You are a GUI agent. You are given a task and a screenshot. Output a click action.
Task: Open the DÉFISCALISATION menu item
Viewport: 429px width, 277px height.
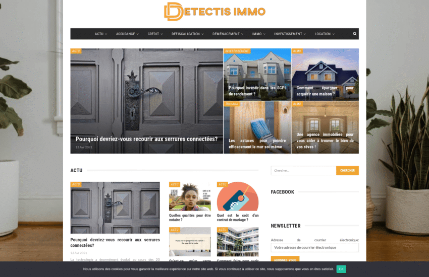click(x=187, y=34)
